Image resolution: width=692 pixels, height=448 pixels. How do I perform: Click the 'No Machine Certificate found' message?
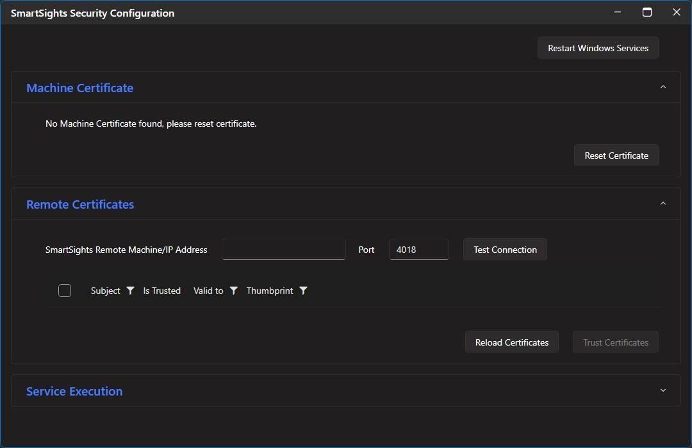[151, 124]
